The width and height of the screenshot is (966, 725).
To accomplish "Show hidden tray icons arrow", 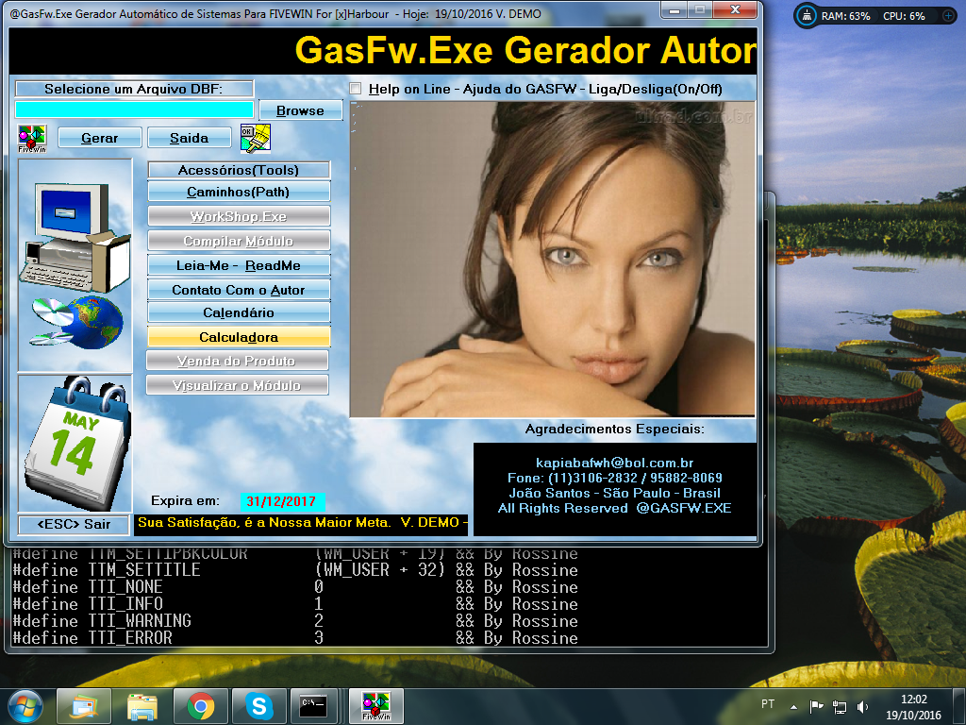I will coord(793,706).
